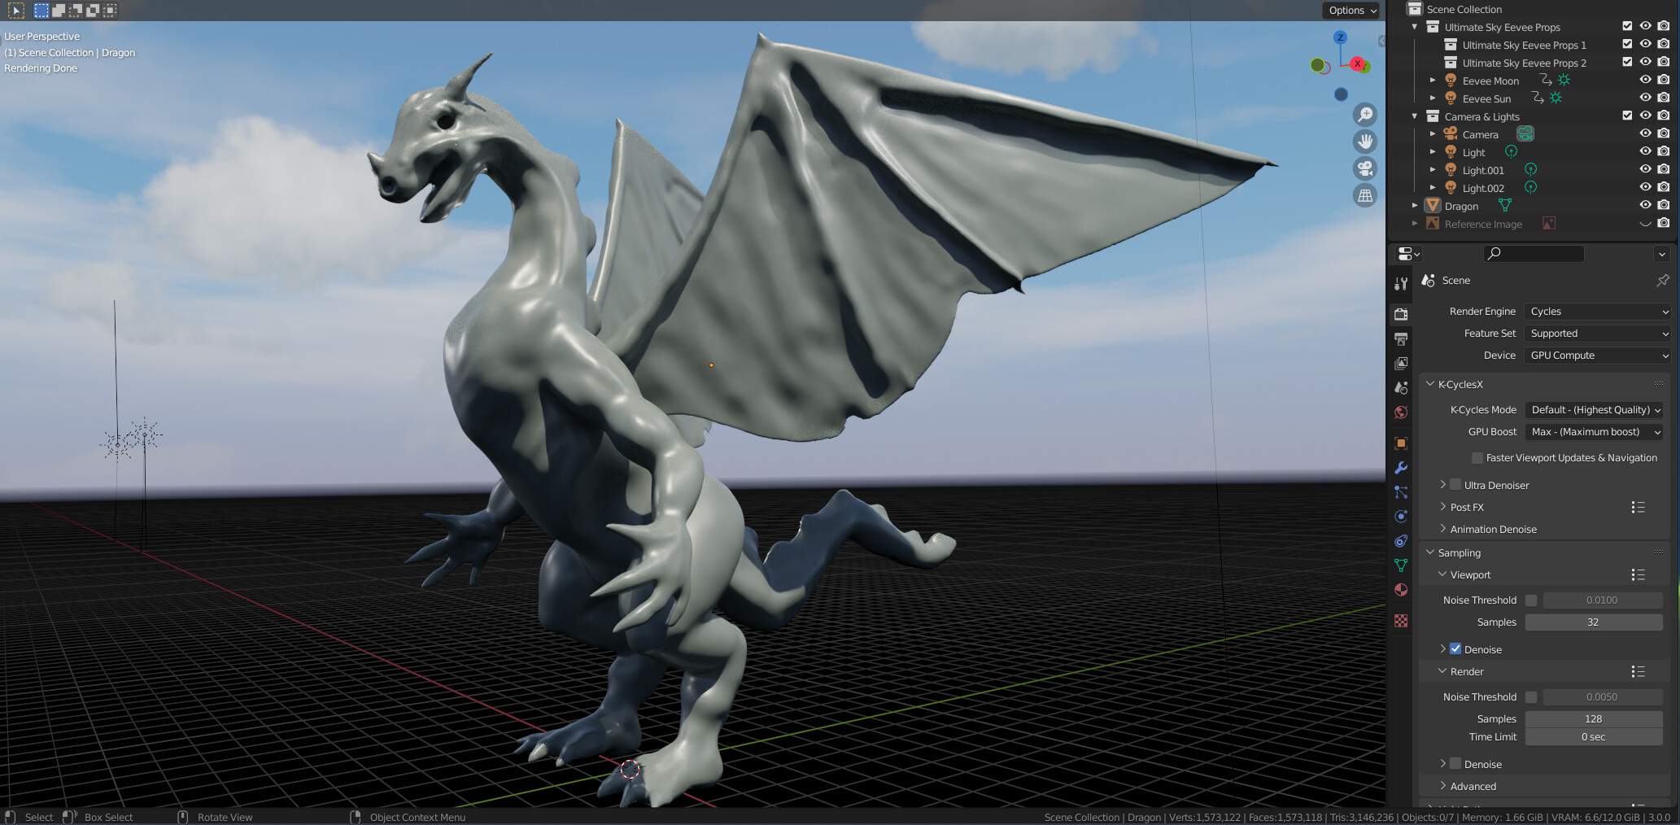Open the GPU Boost dropdown
This screenshot has height=825, width=1680.
pos(1593,431)
